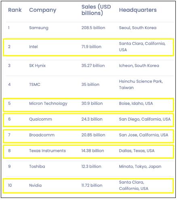Click the Qualcomm company cell

pyautogui.click(x=40, y=119)
